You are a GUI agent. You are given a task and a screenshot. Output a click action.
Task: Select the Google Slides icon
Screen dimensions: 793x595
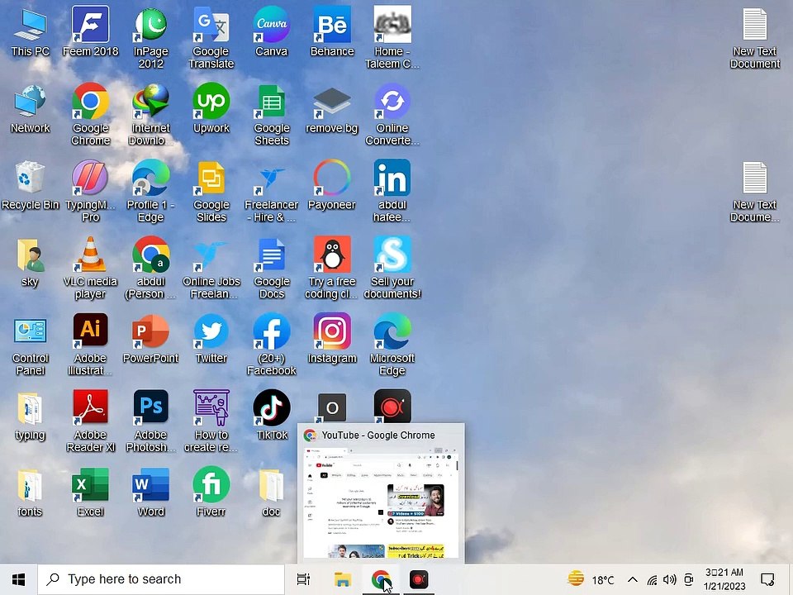pyautogui.click(x=211, y=193)
